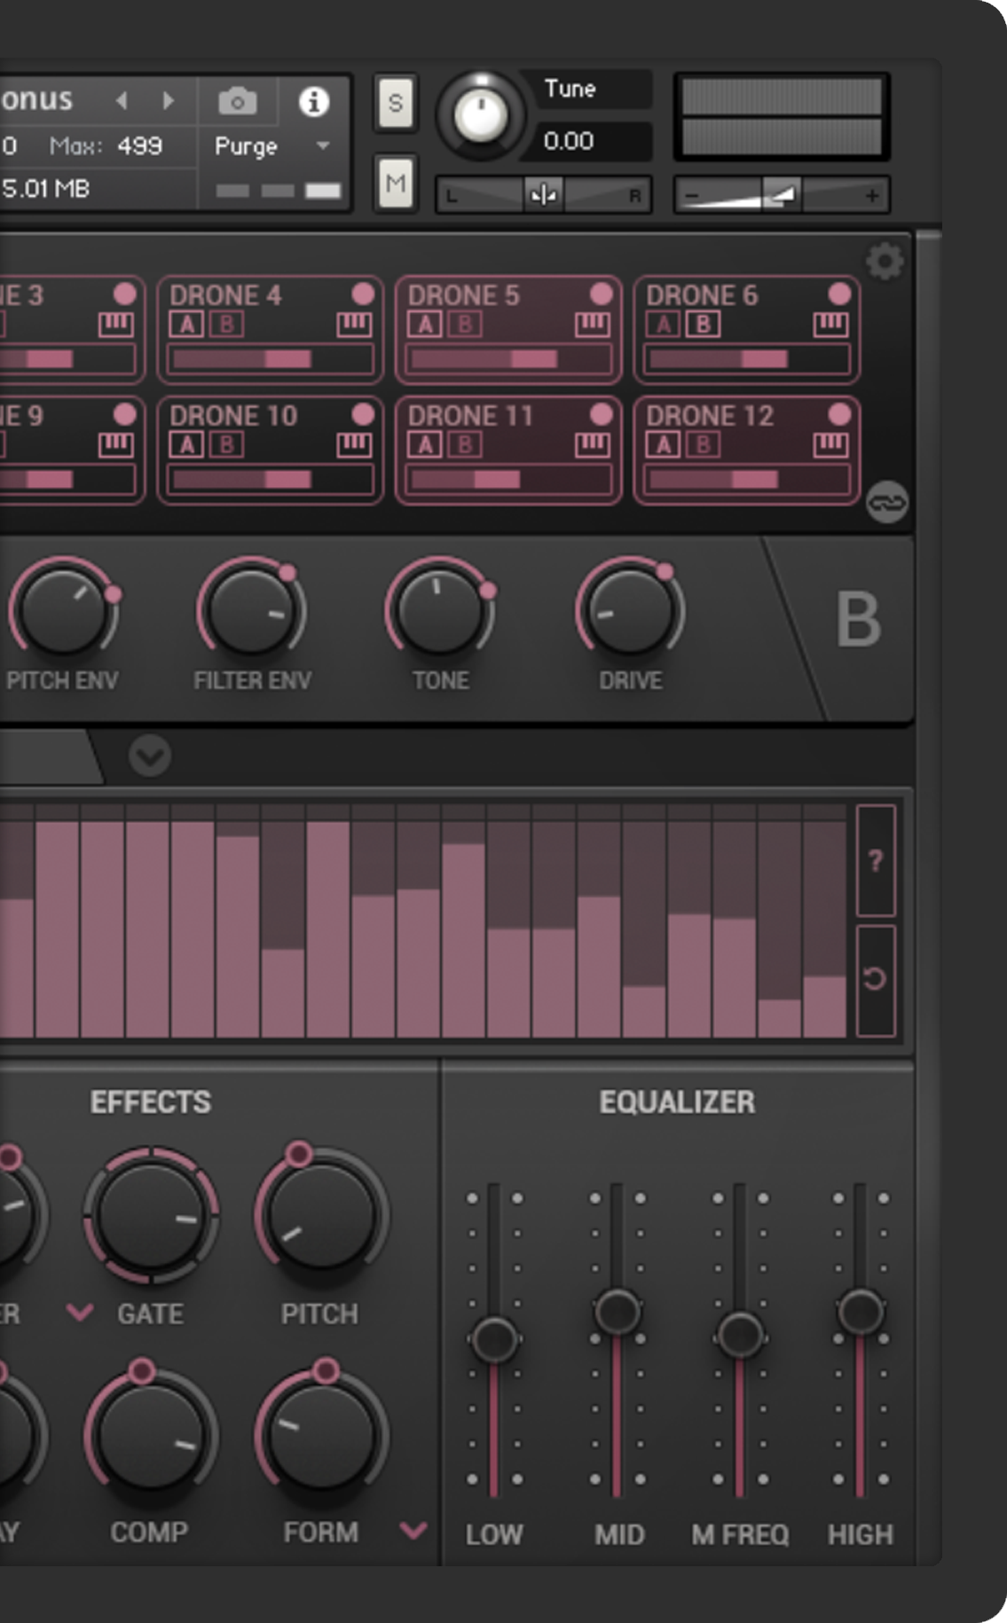Viewport: 1007px width, 1623px height.
Task: Click the EQUALIZER section title
Action: [x=677, y=1102]
